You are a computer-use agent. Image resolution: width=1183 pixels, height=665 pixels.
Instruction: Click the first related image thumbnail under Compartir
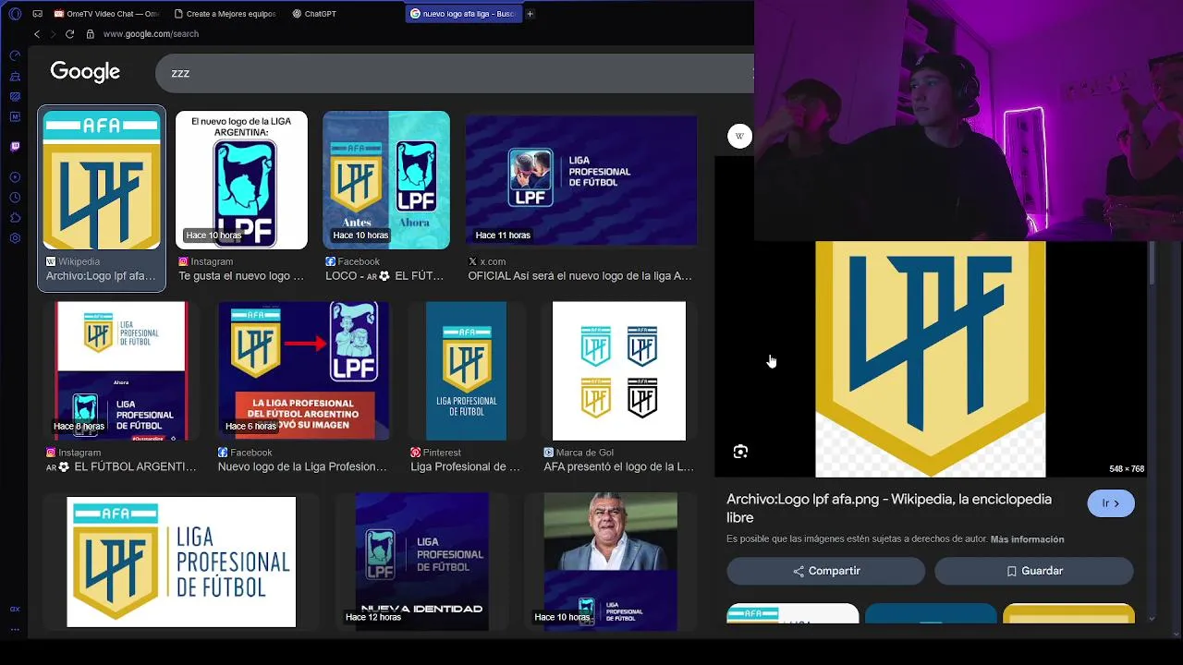793,614
